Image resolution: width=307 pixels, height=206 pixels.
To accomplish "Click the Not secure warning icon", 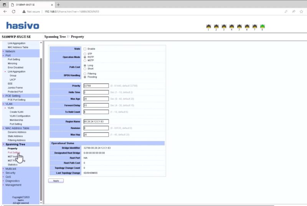I will tap(24, 12).
